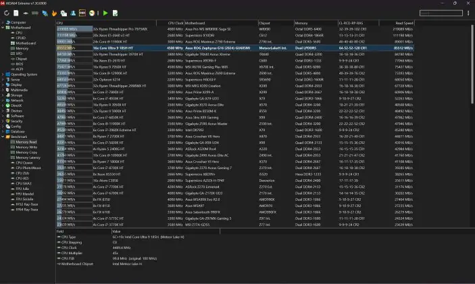Click the DirectX Xbox icon in tree
The width and height of the screenshot is (475, 284).
(x=8, y=105)
